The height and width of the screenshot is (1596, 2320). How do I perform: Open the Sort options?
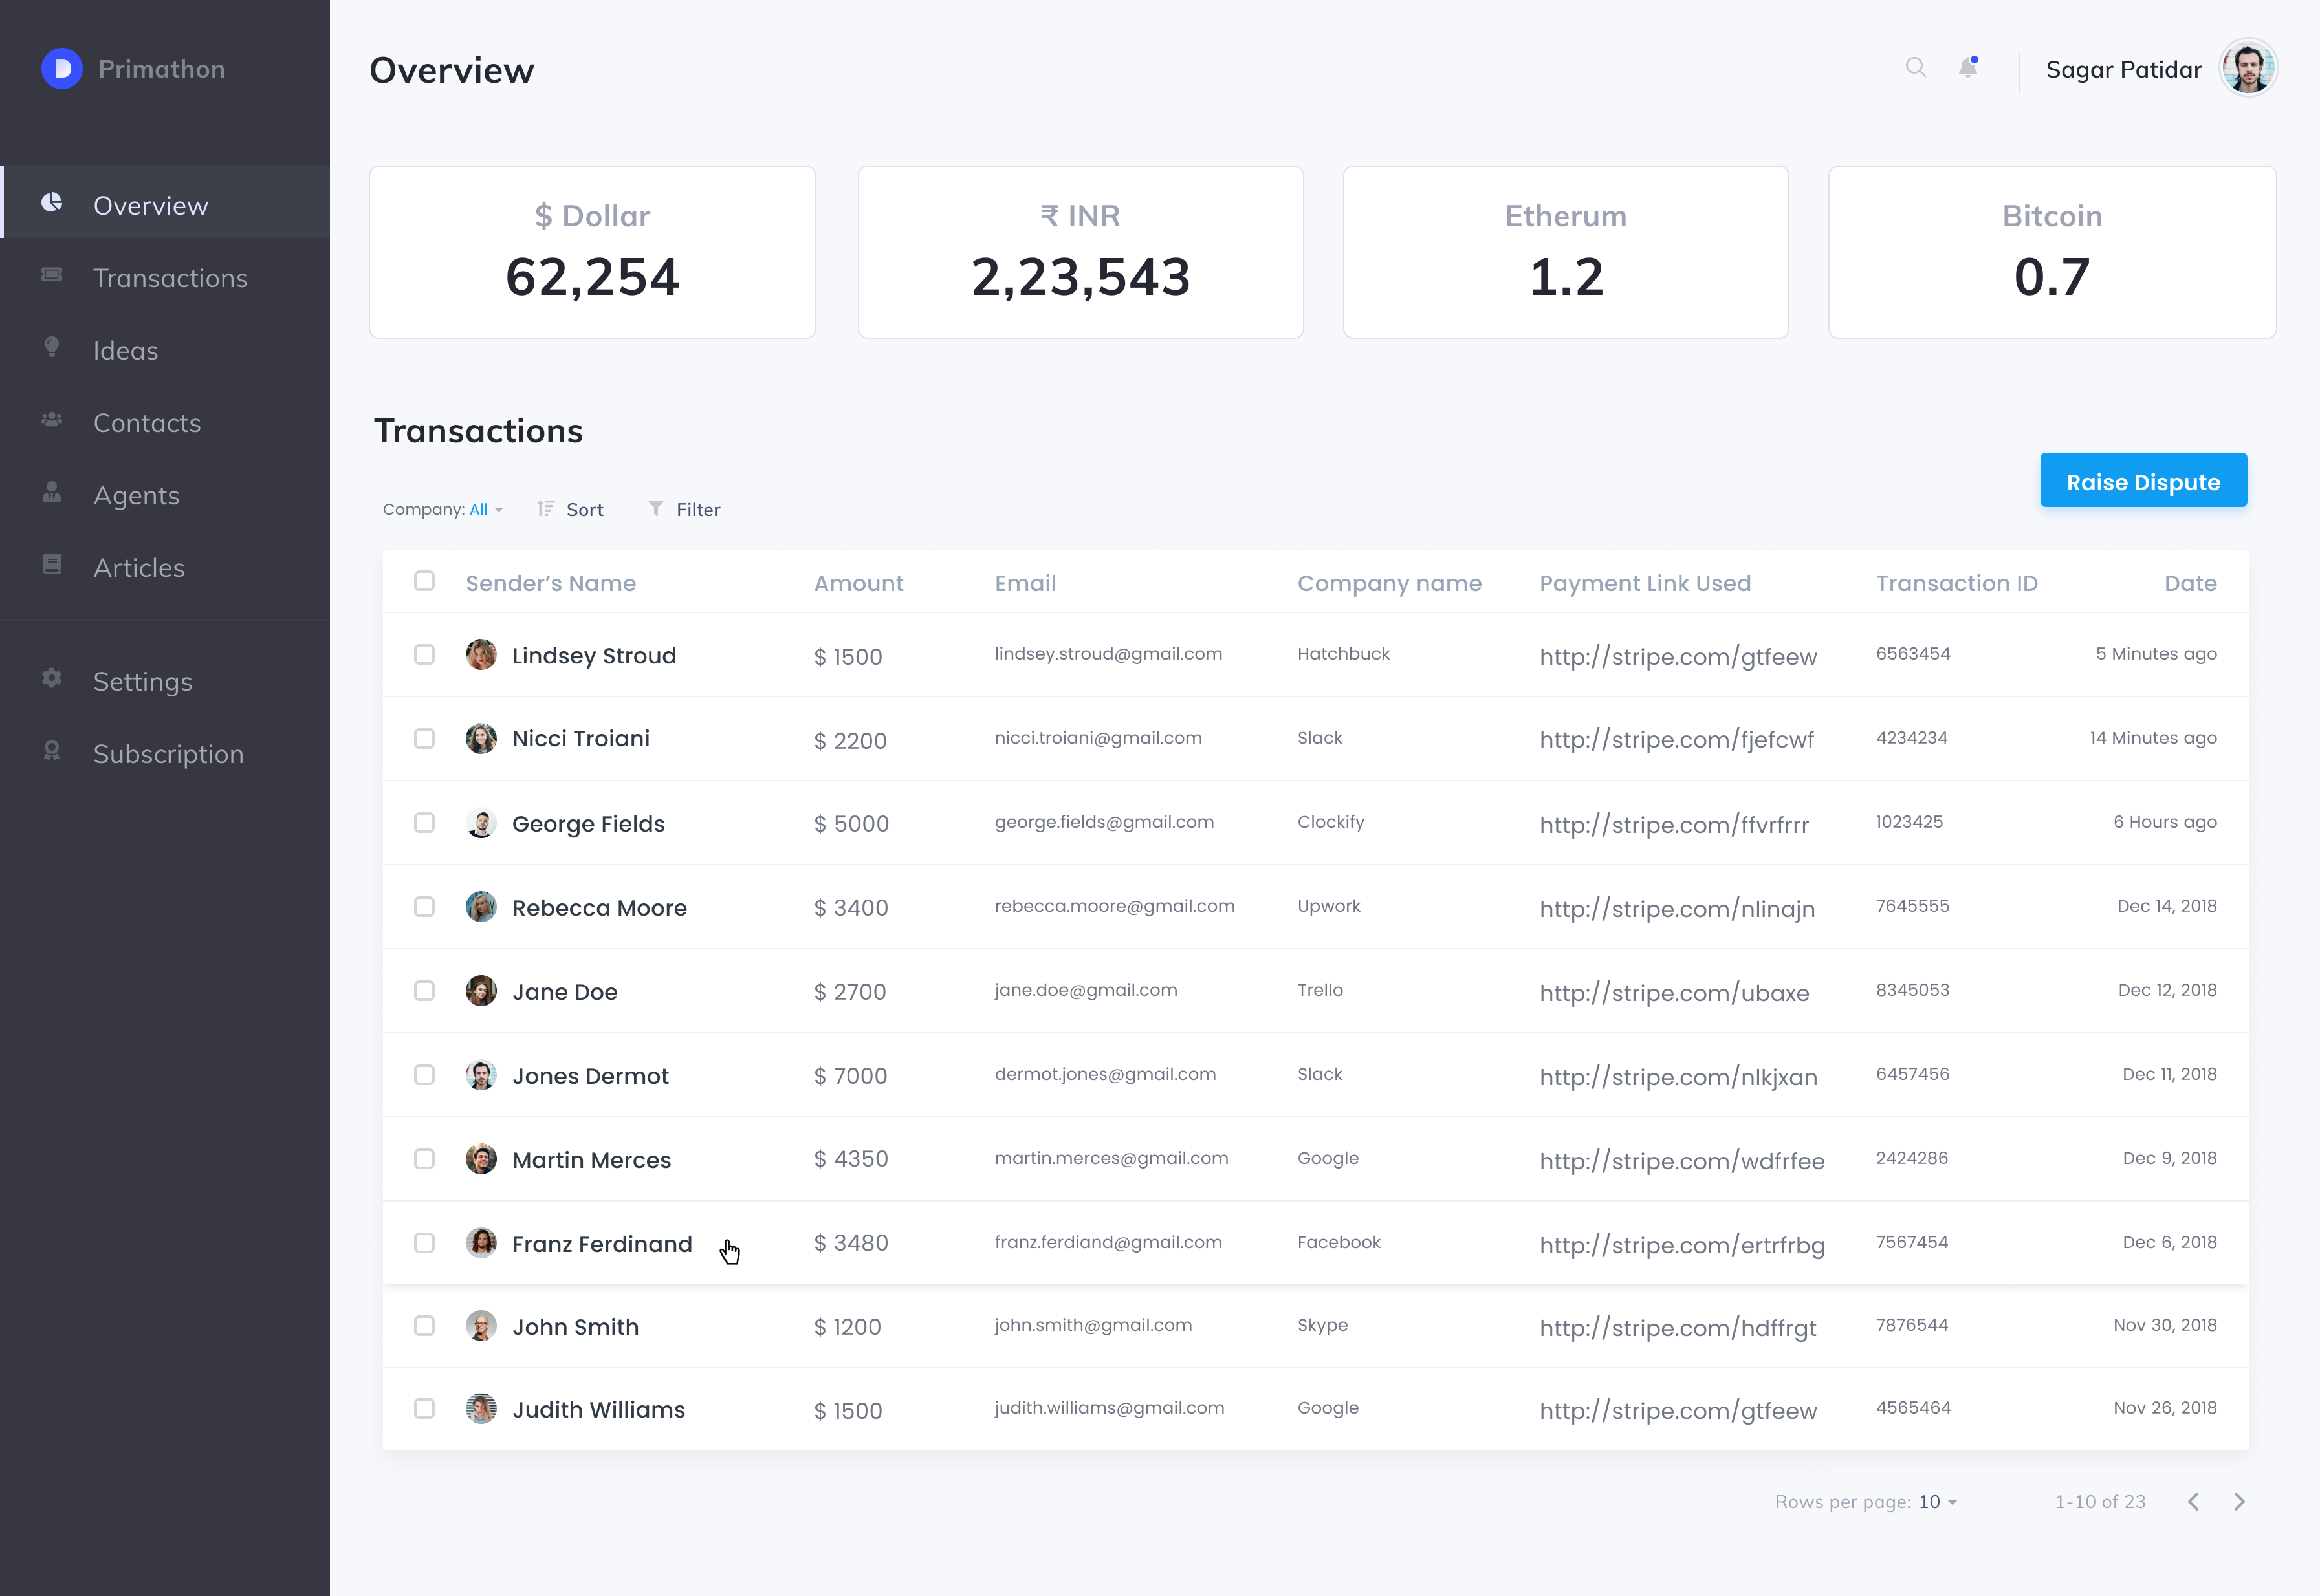point(569,509)
